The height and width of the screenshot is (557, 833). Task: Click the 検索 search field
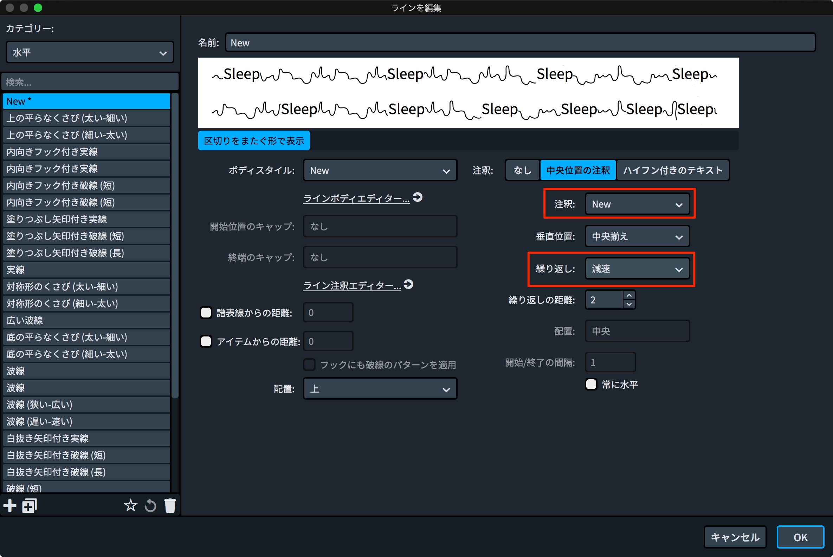(90, 82)
